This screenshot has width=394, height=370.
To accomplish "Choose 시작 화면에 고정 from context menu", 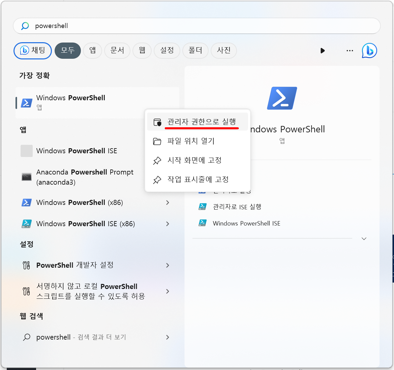I will point(198,160).
